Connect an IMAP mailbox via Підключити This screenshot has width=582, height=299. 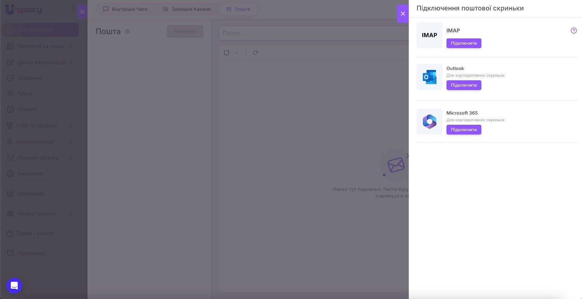(464, 43)
